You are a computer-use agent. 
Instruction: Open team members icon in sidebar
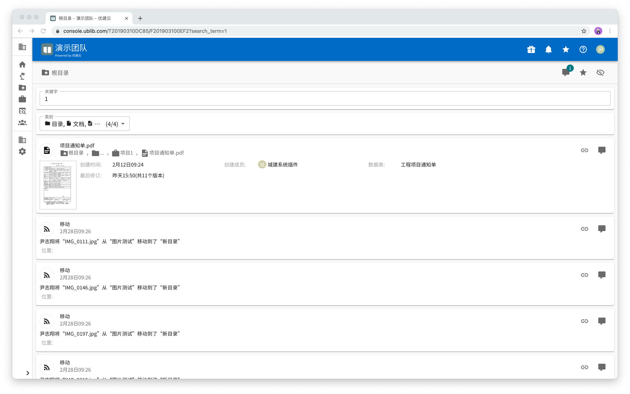[22, 123]
